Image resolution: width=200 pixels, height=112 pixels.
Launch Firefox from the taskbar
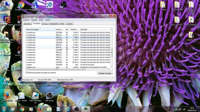40,109
